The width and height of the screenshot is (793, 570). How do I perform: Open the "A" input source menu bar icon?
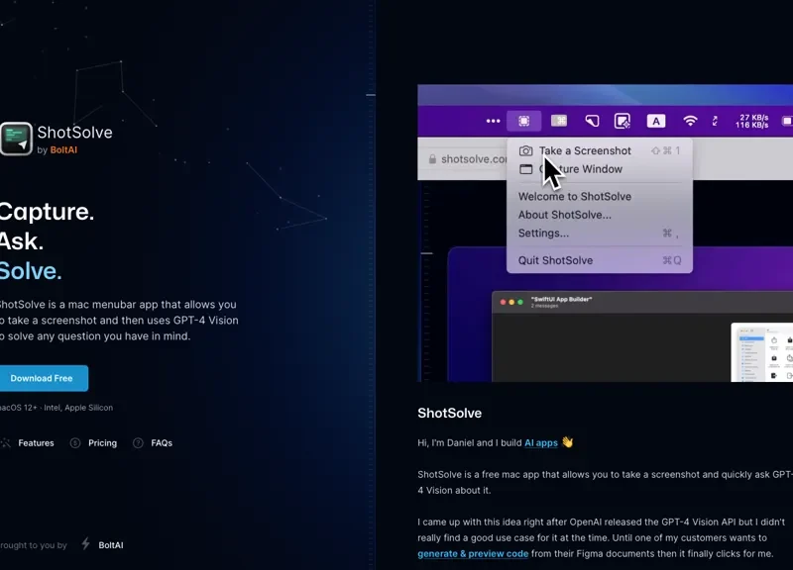click(x=656, y=121)
